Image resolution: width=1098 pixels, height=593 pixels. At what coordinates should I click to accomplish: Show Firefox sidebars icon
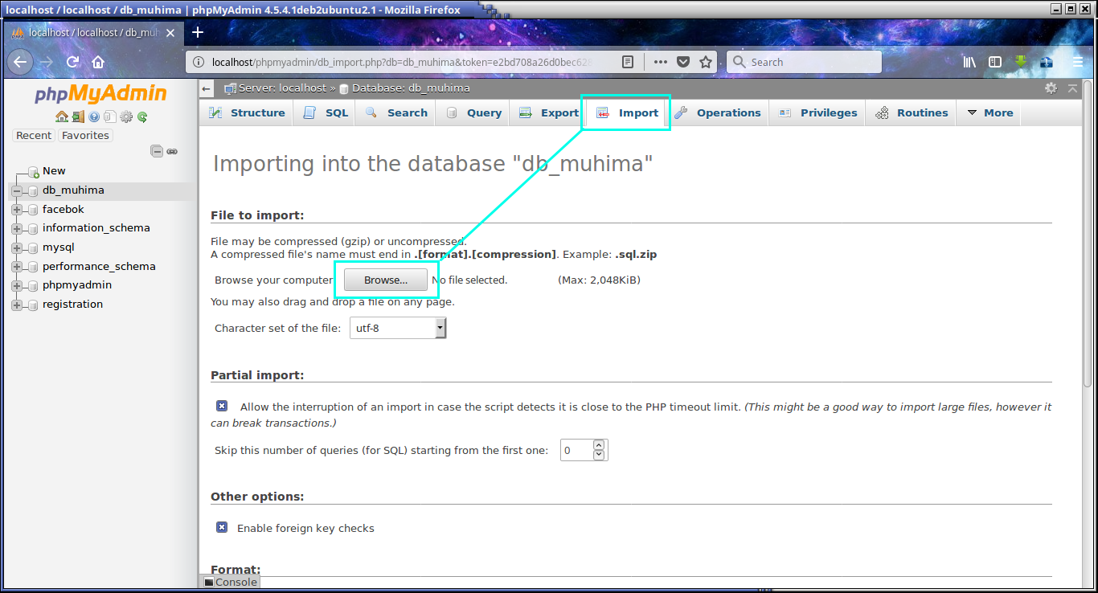coord(995,62)
